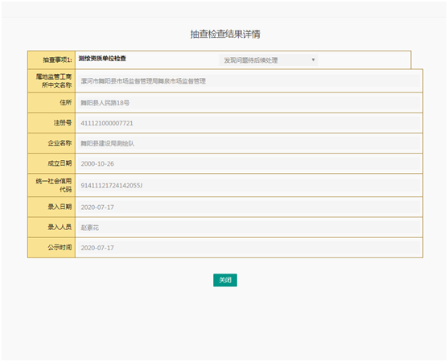The width and height of the screenshot is (448, 362).
Task: Select the 录入人员 field 赵素花
Action: [249, 228]
